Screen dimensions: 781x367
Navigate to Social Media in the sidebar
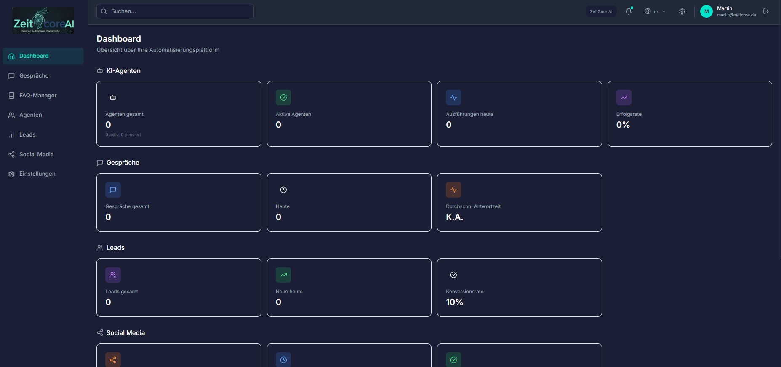coord(36,155)
